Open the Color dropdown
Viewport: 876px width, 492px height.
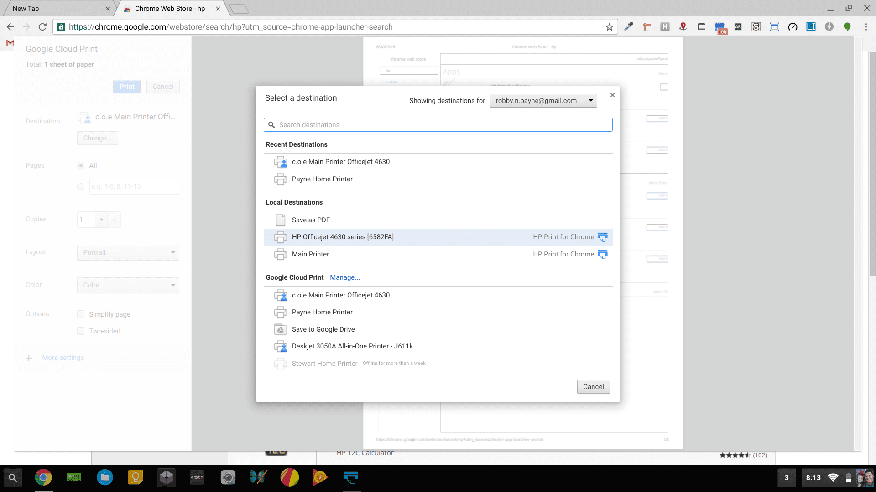128,285
